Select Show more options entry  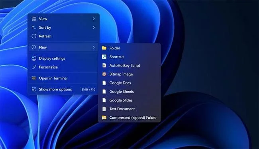[64, 89]
